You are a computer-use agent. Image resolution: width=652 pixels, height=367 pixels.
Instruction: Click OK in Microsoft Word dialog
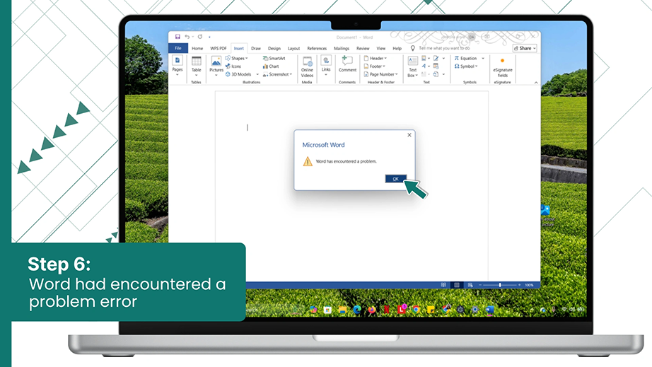pos(395,179)
